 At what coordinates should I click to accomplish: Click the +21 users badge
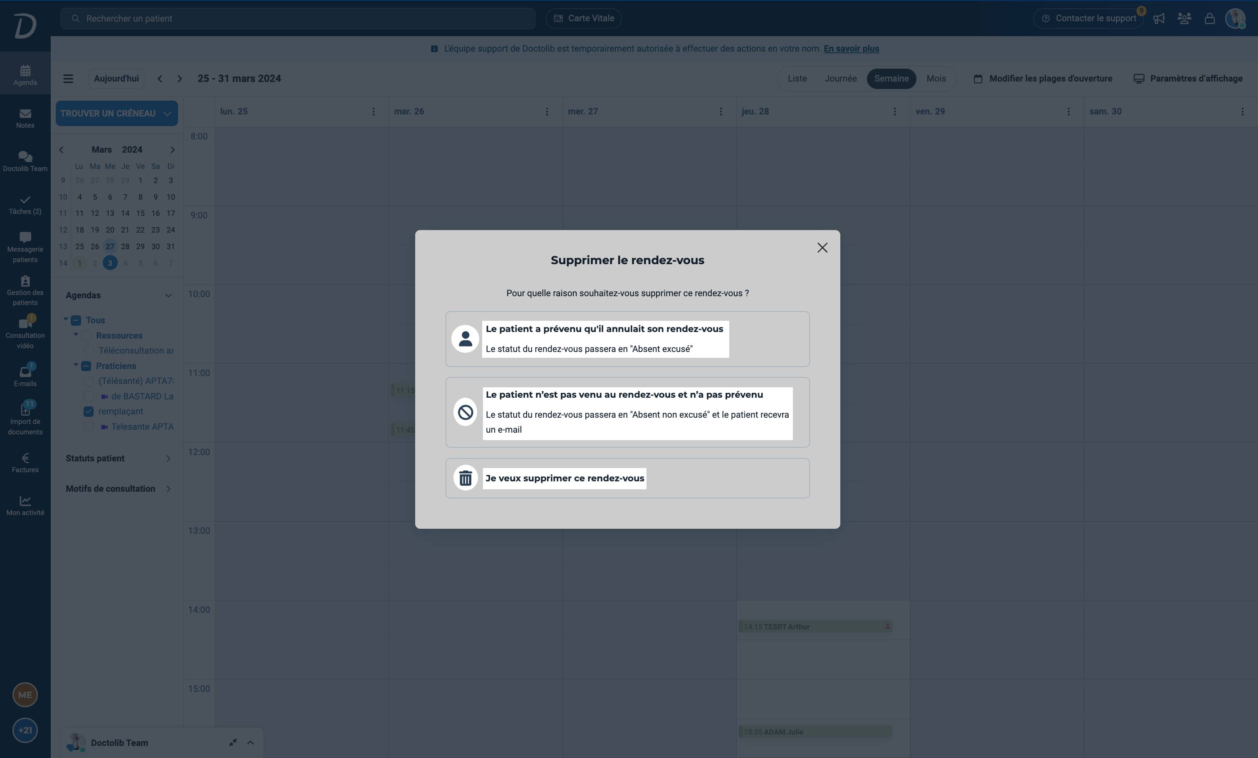pos(25,730)
